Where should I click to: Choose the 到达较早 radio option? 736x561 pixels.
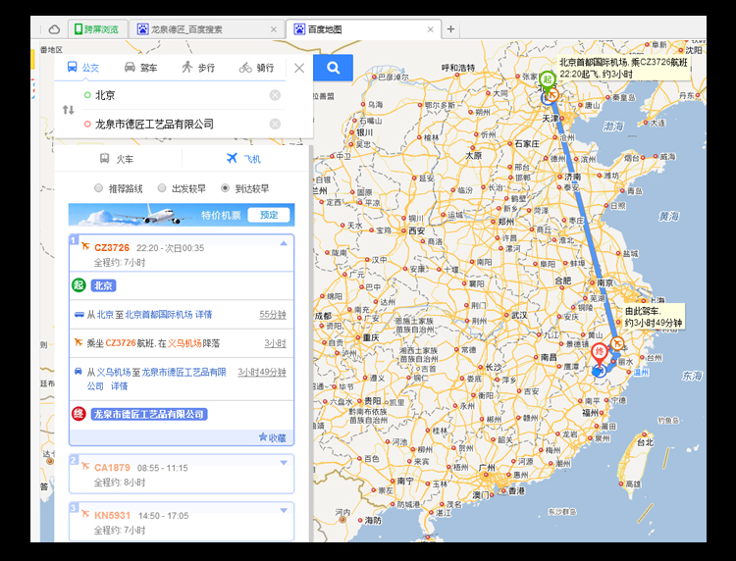click(x=226, y=188)
